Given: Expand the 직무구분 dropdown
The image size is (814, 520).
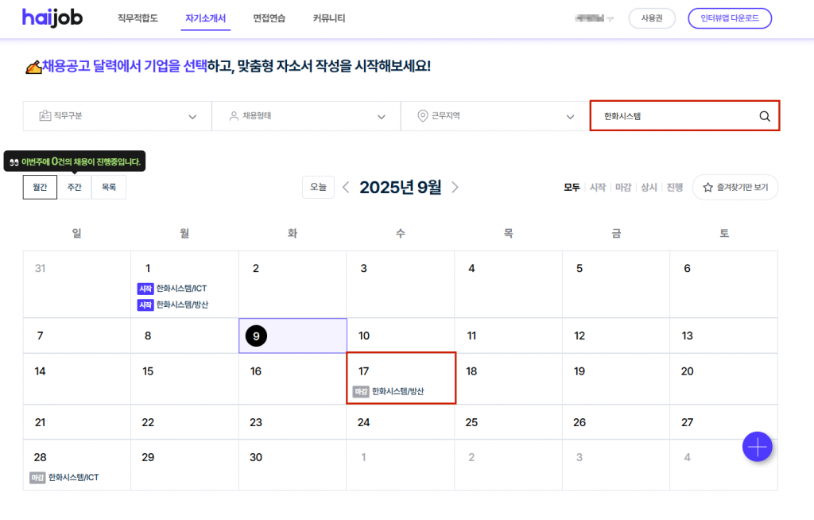Looking at the screenshot, I should pyautogui.click(x=118, y=116).
